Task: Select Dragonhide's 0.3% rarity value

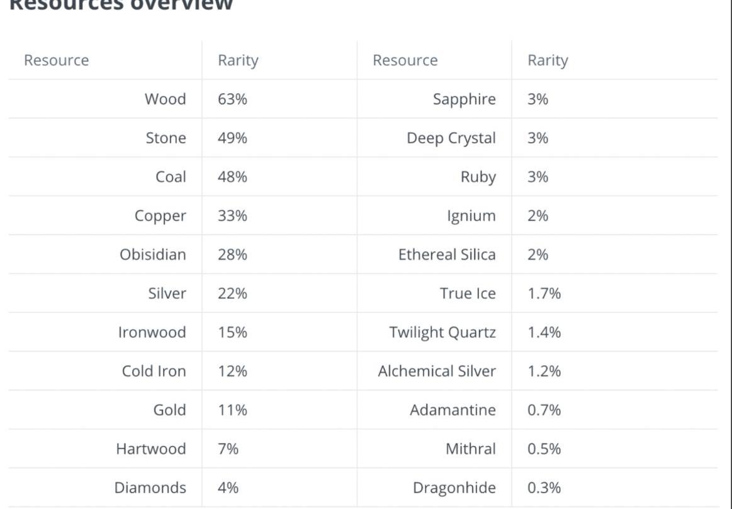Action: click(544, 488)
